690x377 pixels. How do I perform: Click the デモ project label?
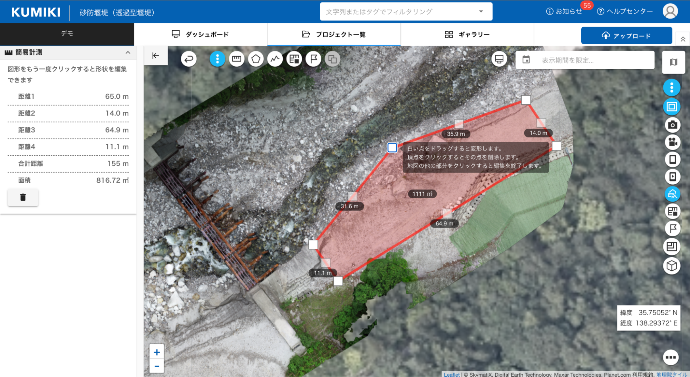click(x=67, y=33)
